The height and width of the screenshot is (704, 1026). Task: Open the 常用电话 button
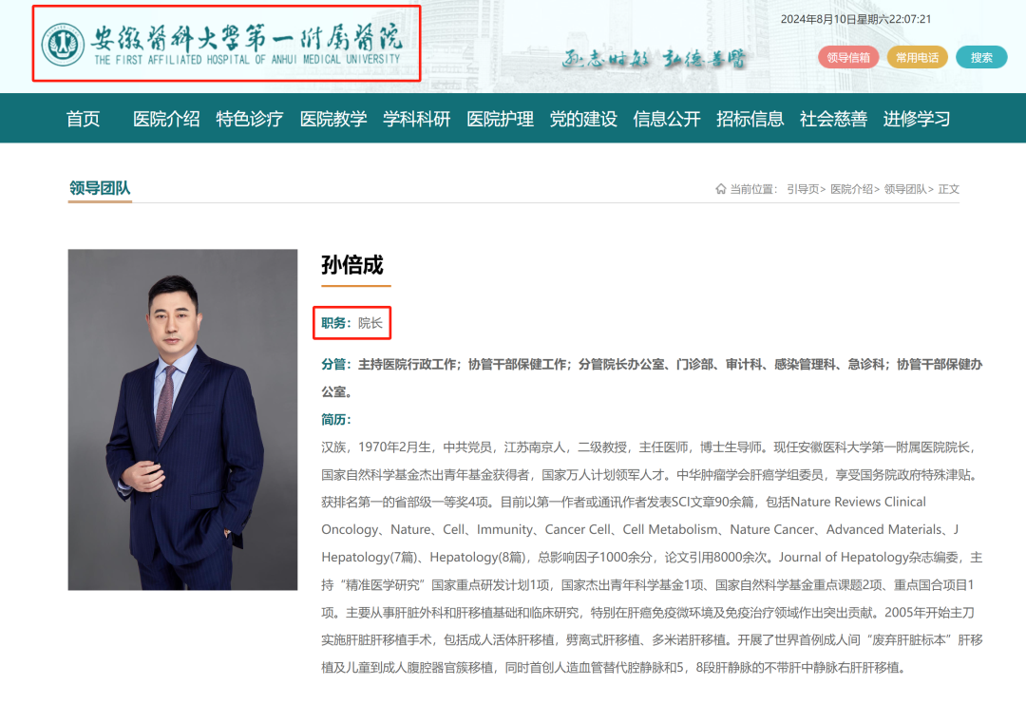point(917,58)
